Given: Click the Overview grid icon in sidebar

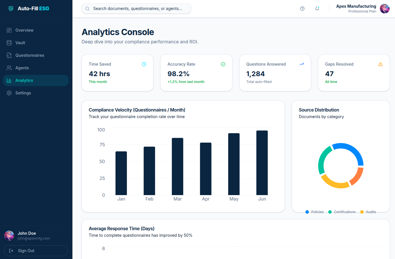Looking at the screenshot, I should pos(9,30).
